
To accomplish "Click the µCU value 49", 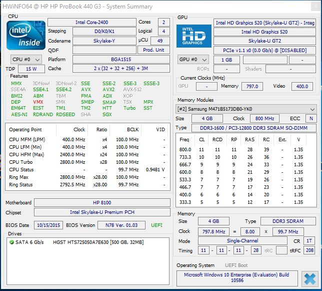I will pyautogui.click(x=160, y=41).
